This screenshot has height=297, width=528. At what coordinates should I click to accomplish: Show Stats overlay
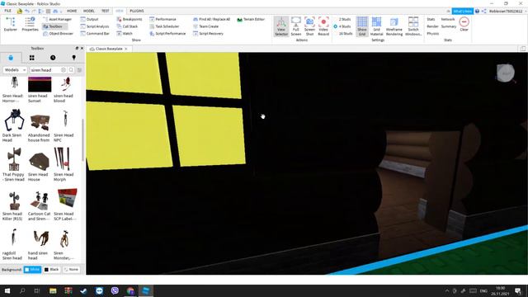pos(431,19)
